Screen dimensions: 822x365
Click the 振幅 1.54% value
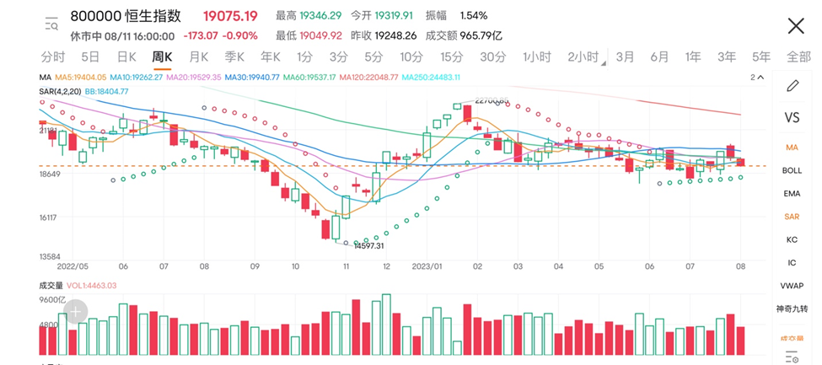(457, 16)
